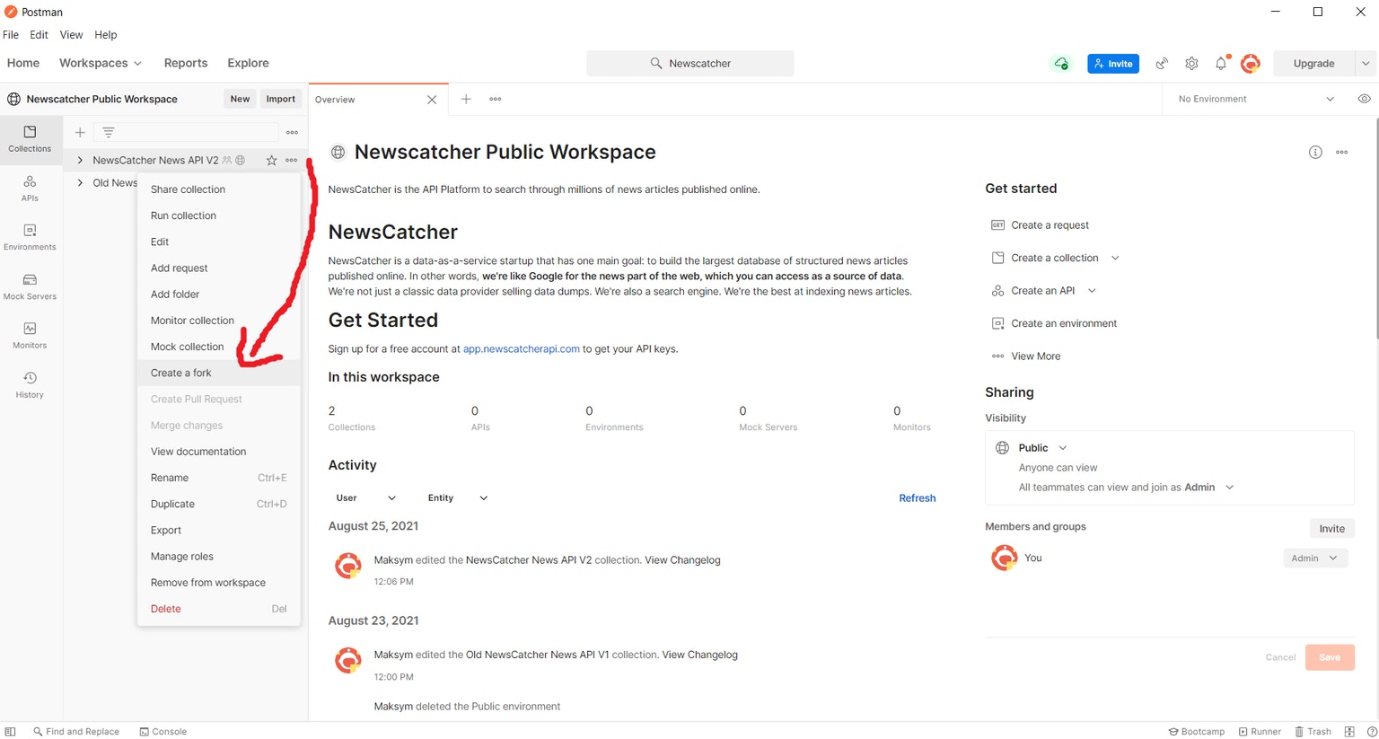Open workspace three-dot options near info icon
This screenshot has height=739, width=1379.
(1342, 152)
